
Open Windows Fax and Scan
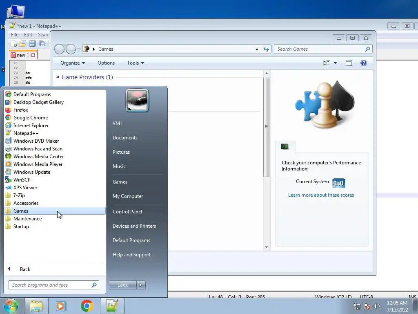tap(55, 148)
